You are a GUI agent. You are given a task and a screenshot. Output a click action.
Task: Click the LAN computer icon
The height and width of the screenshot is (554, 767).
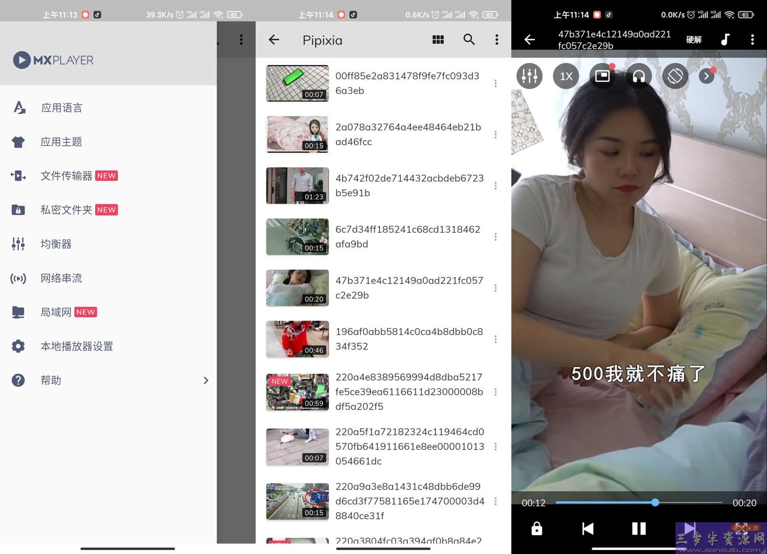18,312
